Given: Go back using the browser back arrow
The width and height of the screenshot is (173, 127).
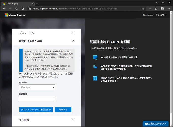Looking at the screenshot, I should click(4, 9).
